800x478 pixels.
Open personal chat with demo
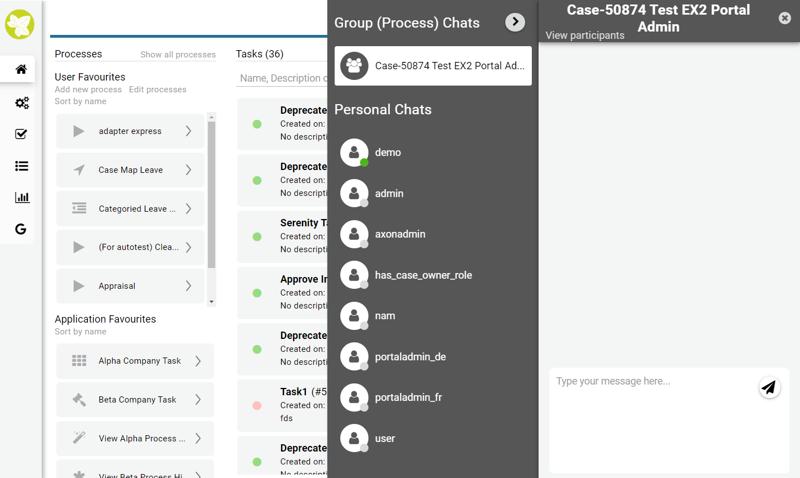[388, 153]
